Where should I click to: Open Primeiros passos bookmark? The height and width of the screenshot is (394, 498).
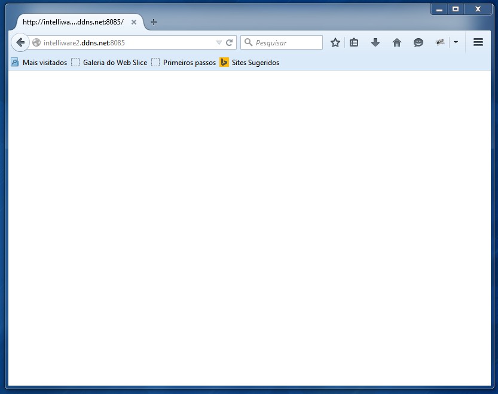tap(184, 63)
